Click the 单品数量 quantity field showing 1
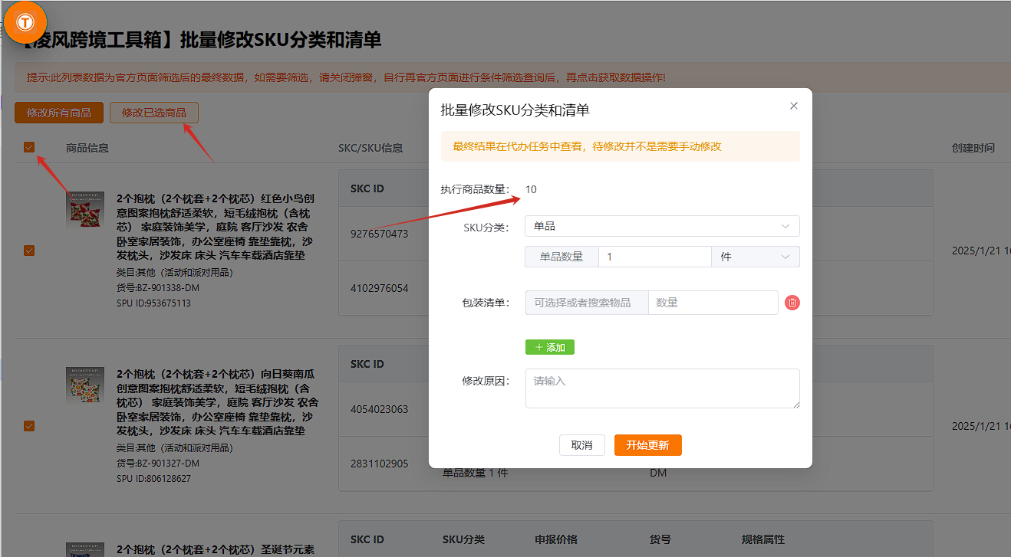Viewport: 1011px width, 557px height. point(655,257)
